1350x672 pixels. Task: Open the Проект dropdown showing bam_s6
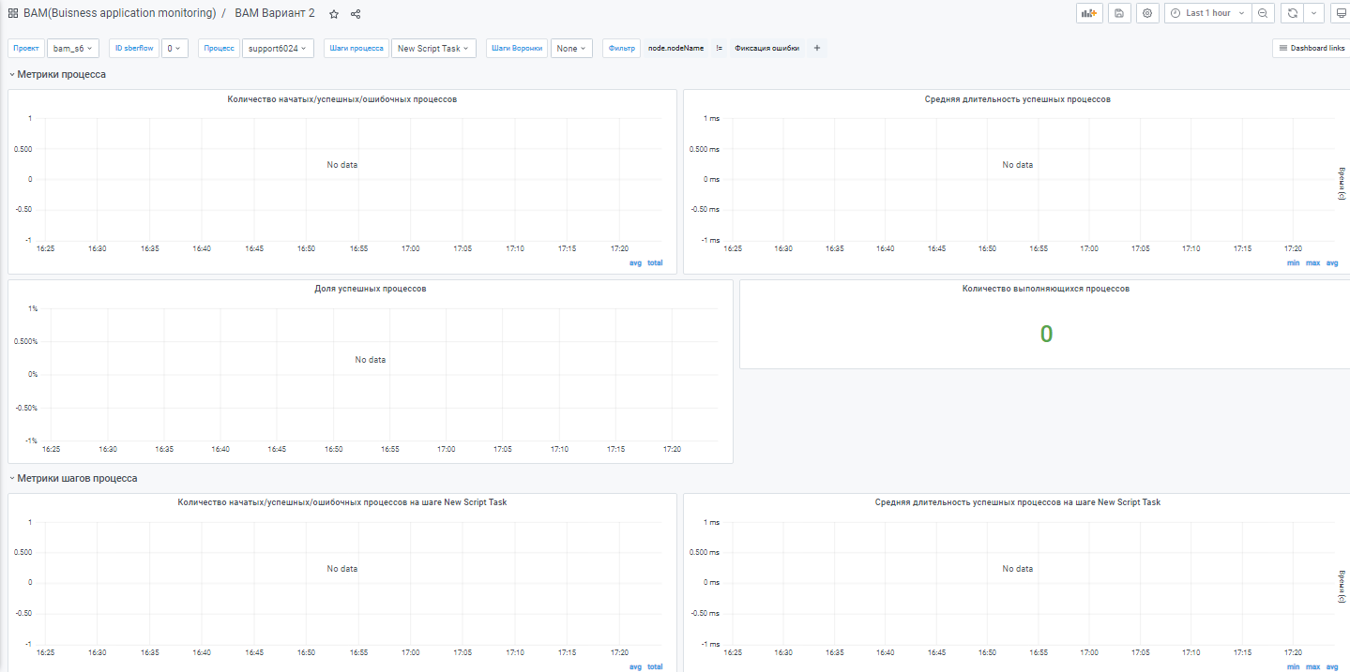73,48
